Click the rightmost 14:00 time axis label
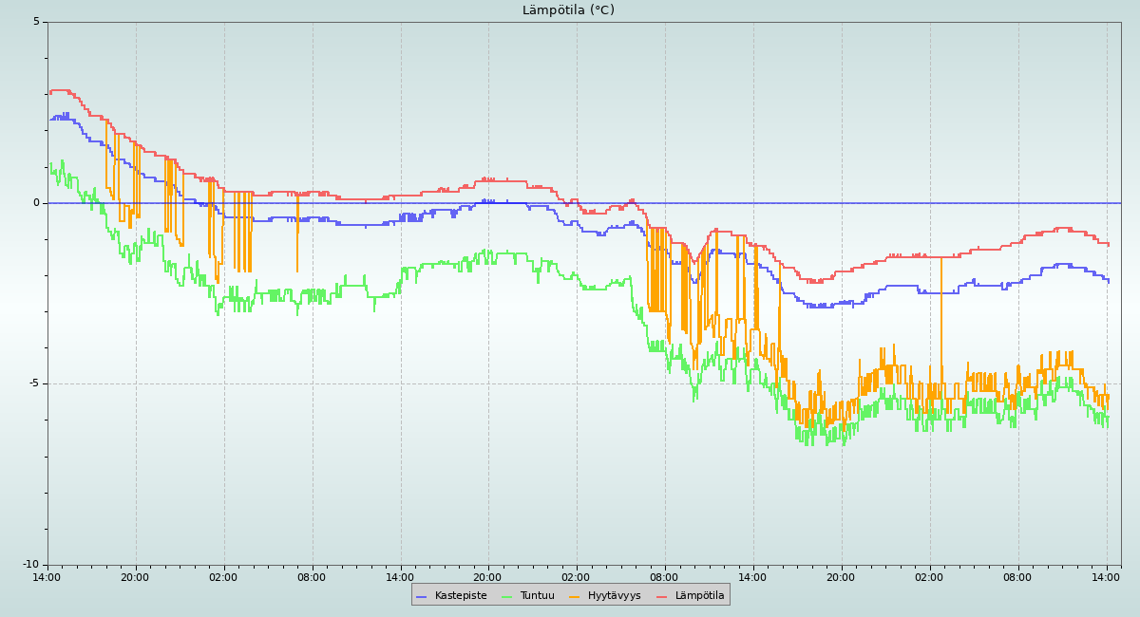 point(1106,577)
